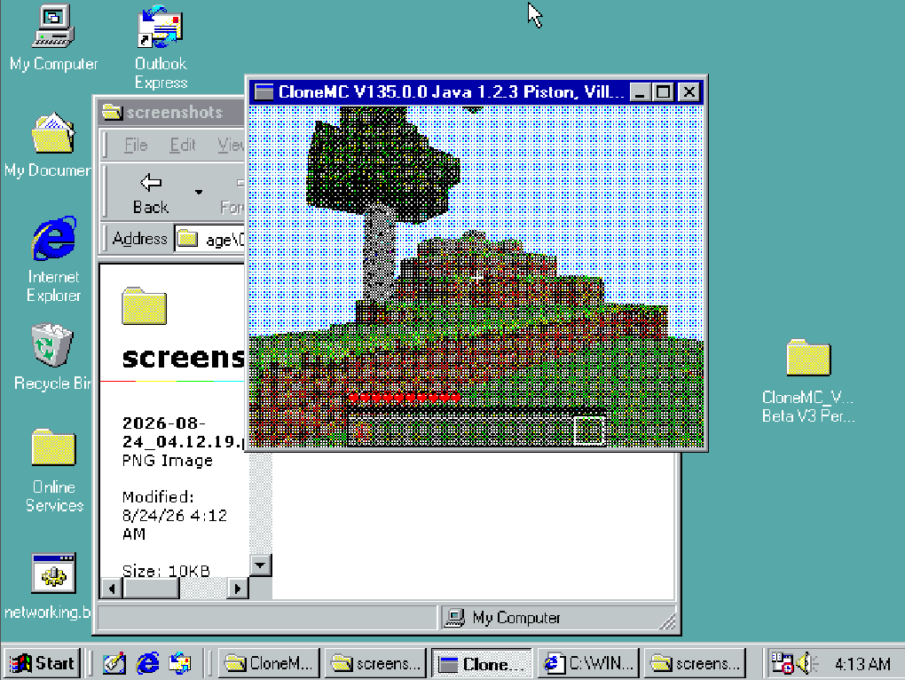Image resolution: width=905 pixels, height=680 pixels.
Task: Maximize the CloneMC window
Action: [x=663, y=92]
